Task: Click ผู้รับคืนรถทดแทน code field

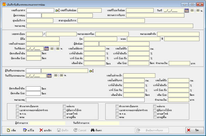Action: point(33,71)
